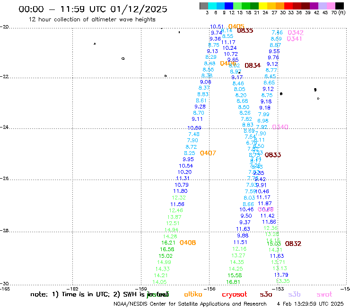Click the wave height value 9.06
The width and height of the screenshot is (350, 308).
click(205, 82)
